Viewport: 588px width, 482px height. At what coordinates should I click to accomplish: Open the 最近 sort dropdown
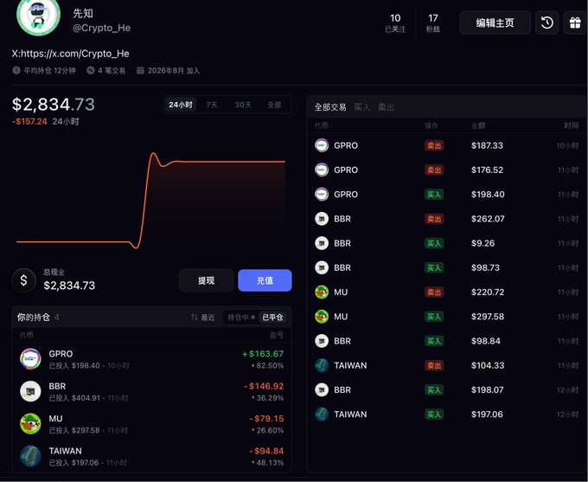pos(203,318)
